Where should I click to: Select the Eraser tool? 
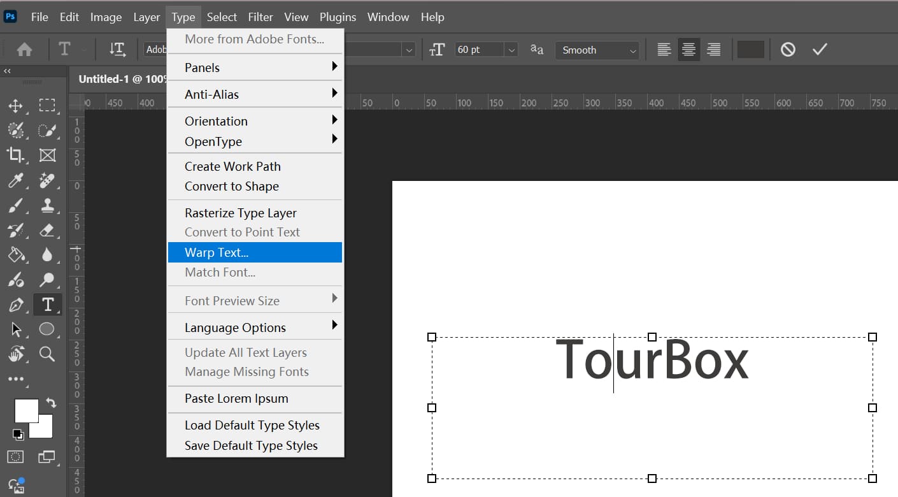tap(48, 230)
